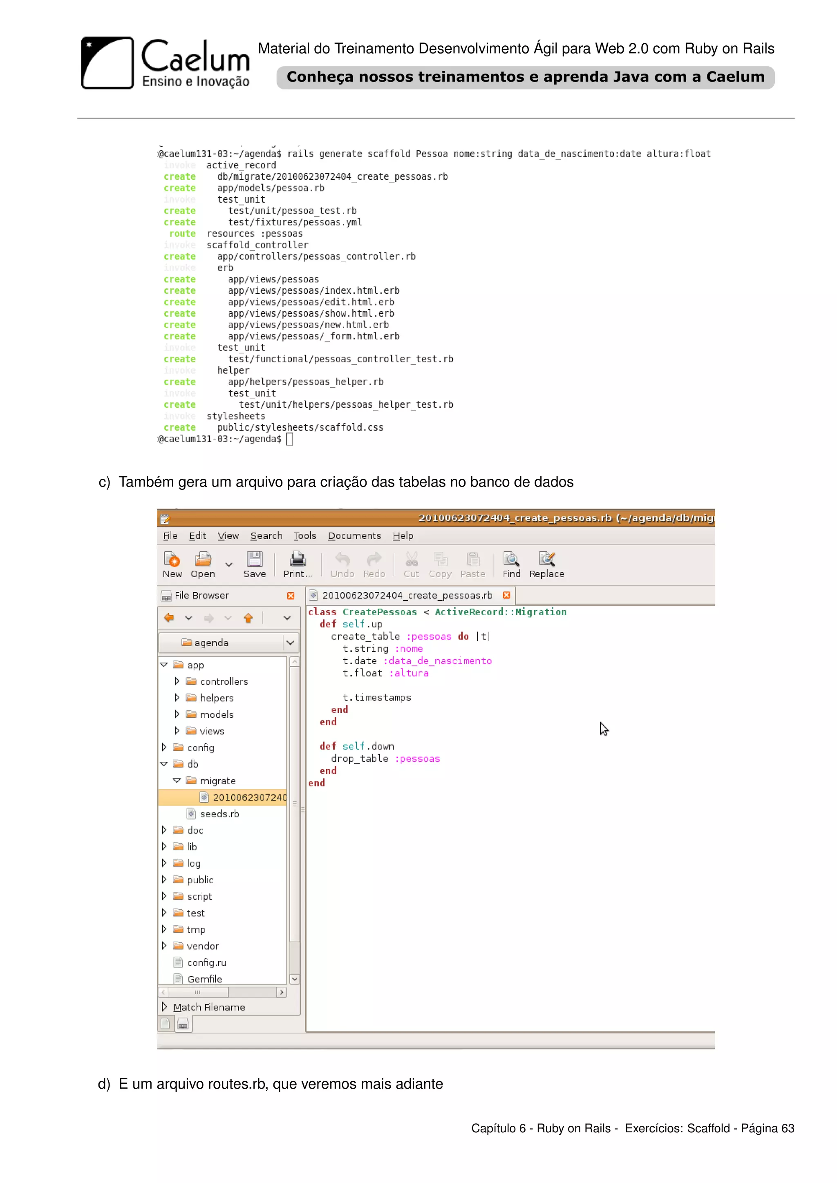Image resolution: width=837 pixels, height=1183 pixels.
Task: Expand the doc folder
Action: [x=164, y=830]
